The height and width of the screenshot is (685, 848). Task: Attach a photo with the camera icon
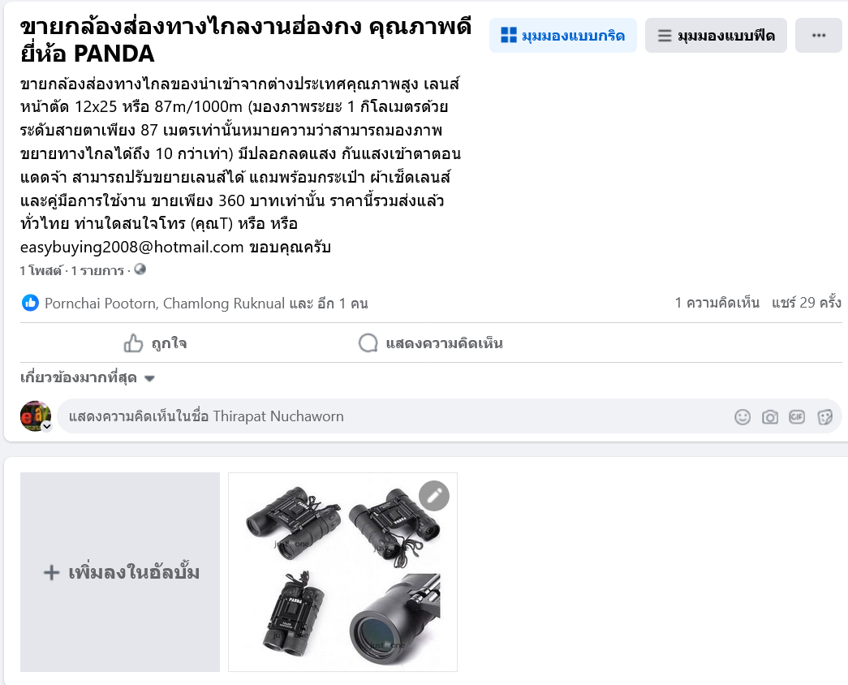click(769, 416)
